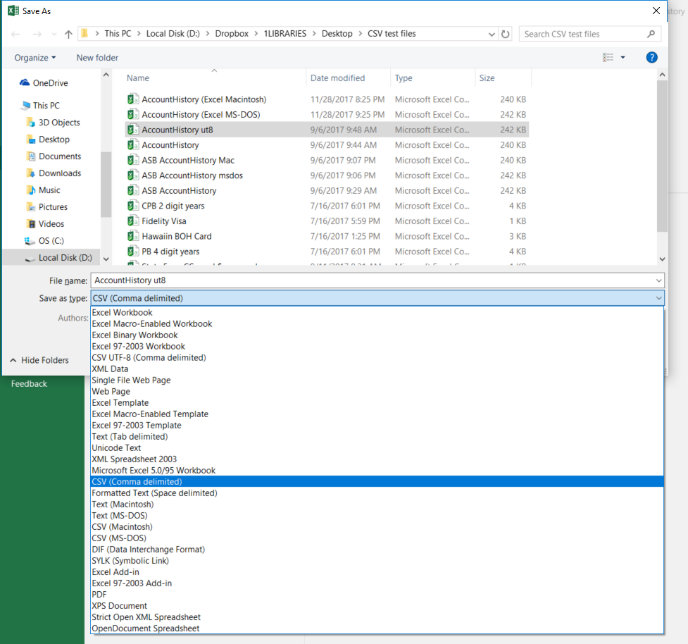Click the Back navigation arrow
The height and width of the screenshot is (644, 688).
click(15, 34)
